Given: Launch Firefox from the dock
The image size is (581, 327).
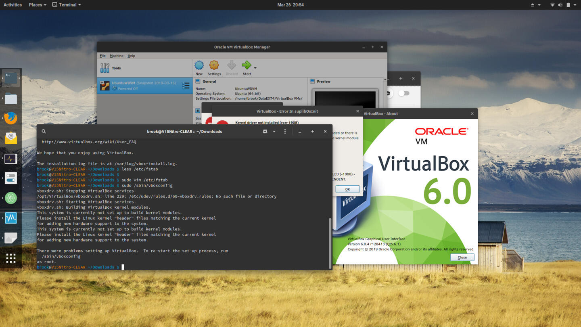Looking at the screenshot, I should [x=11, y=118].
